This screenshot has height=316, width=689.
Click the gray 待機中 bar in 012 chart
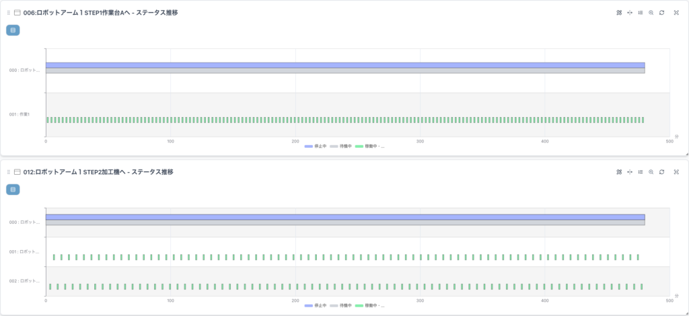345,223
